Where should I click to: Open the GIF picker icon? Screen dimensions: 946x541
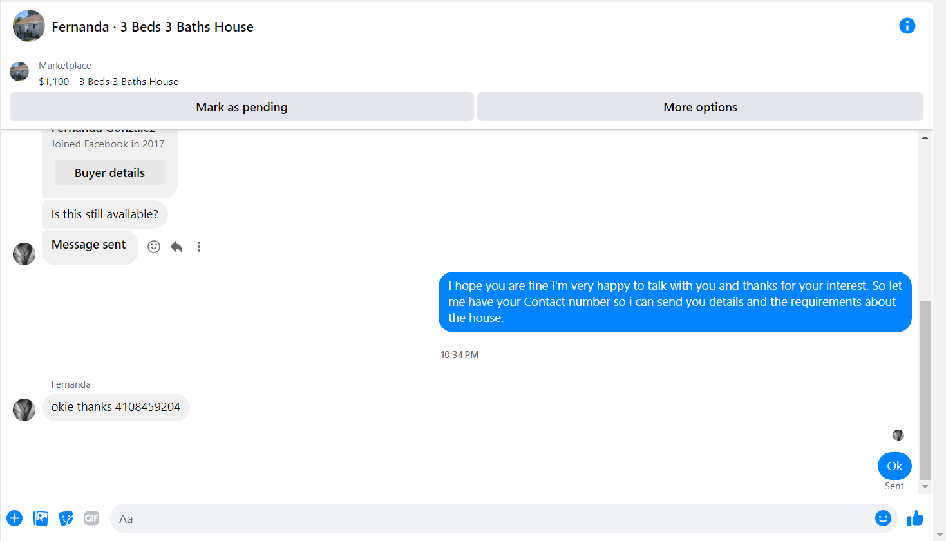(92, 518)
